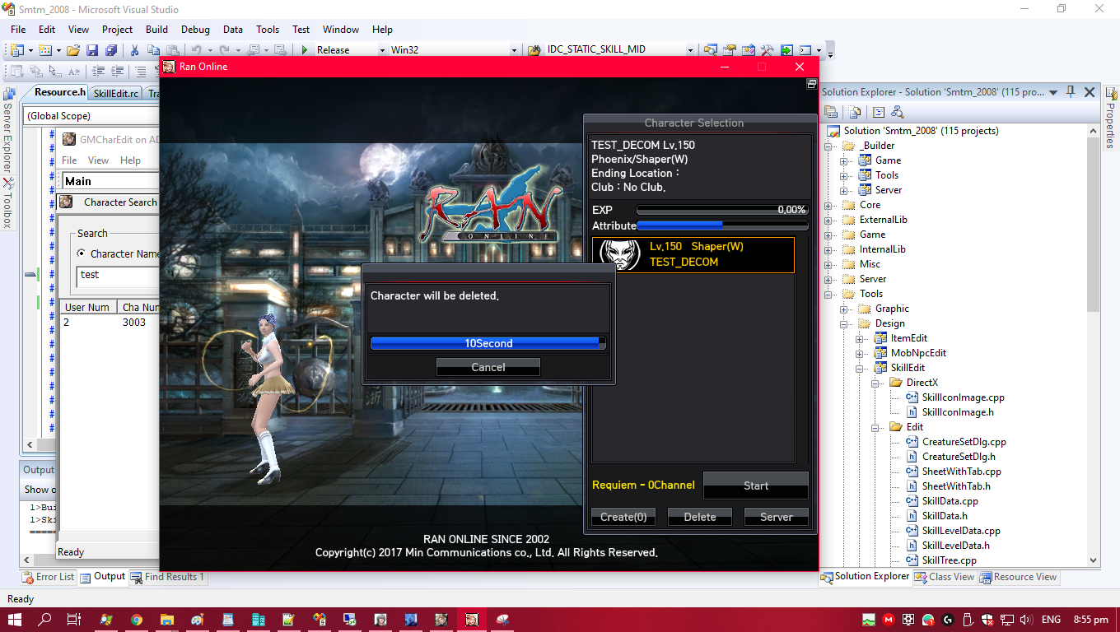
Task: Open the Debug menu
Action: (x=195, y=30)
